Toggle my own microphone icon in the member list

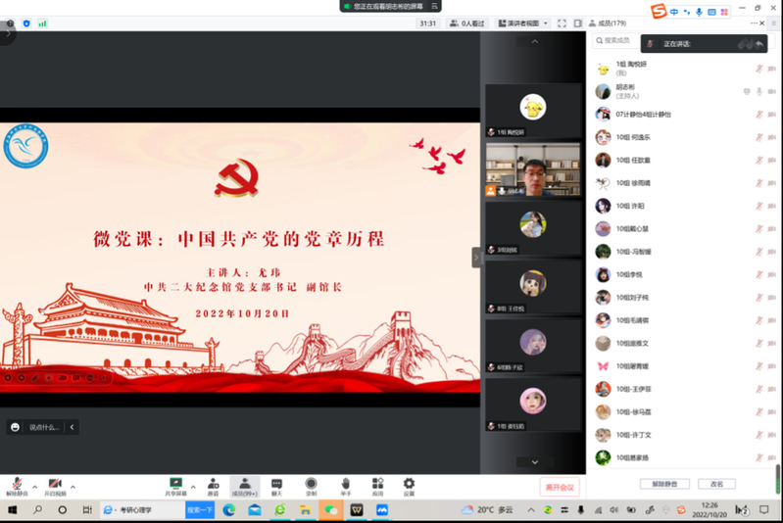pos(759,69)
